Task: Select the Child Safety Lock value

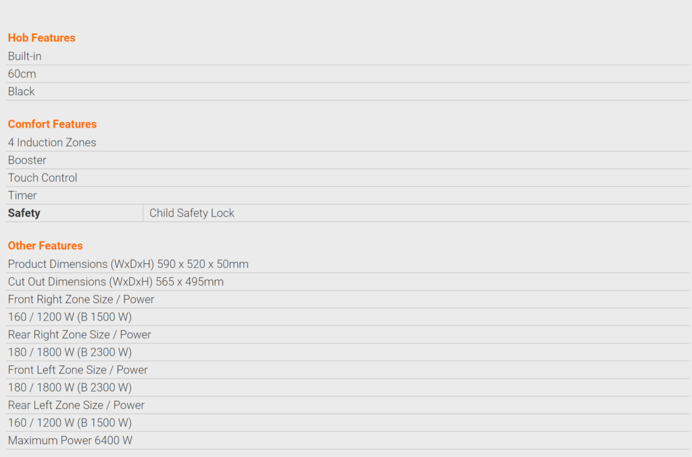Action: click(192, 213)
